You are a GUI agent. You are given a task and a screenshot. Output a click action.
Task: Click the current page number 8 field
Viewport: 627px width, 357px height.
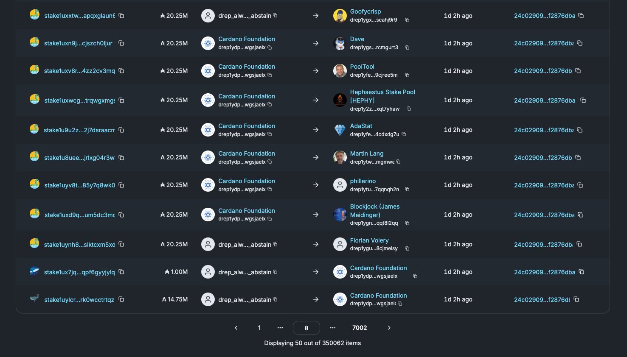pos(306,328)
